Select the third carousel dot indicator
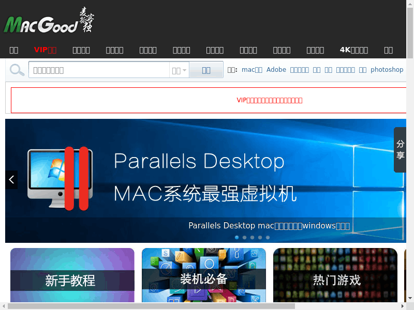 click(252, 238)
